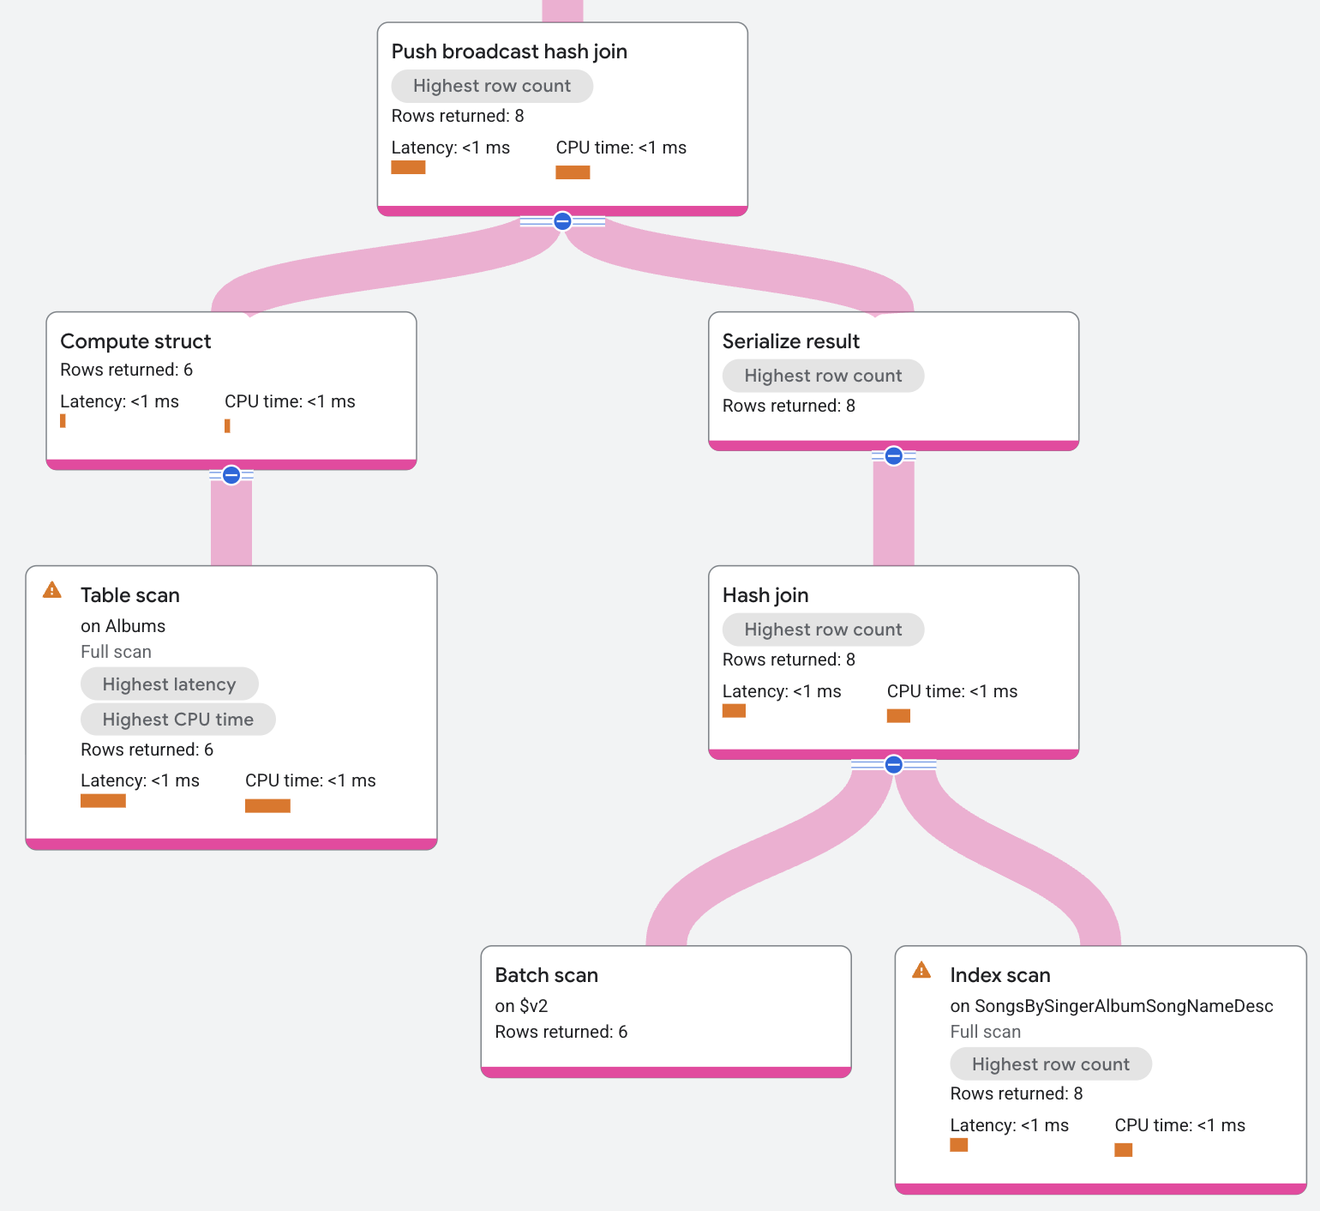1320x1211 pixels.
Task: Select the Index scan node title
Action: tap(999, 975)
